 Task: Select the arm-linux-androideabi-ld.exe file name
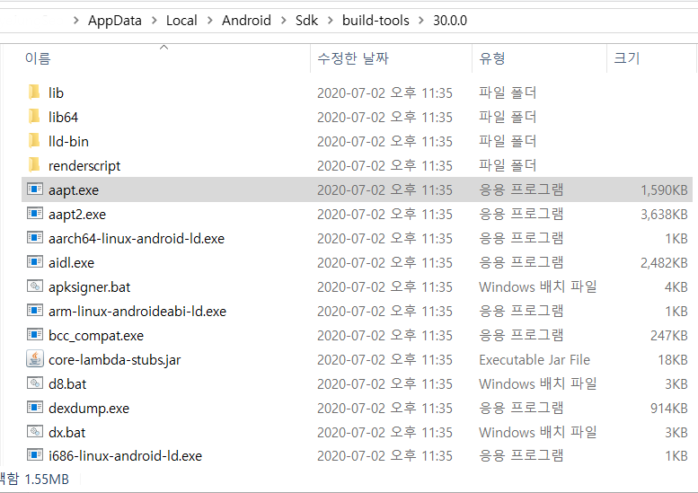pos(137,311)
